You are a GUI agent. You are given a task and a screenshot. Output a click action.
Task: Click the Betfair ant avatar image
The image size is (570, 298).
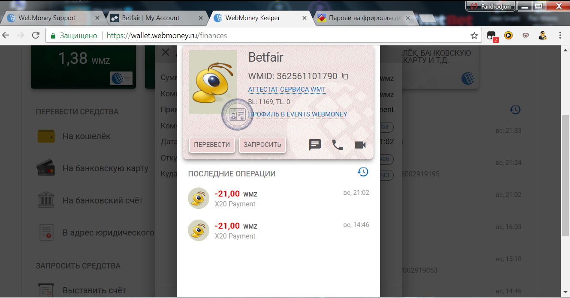[x=213, y=82]
